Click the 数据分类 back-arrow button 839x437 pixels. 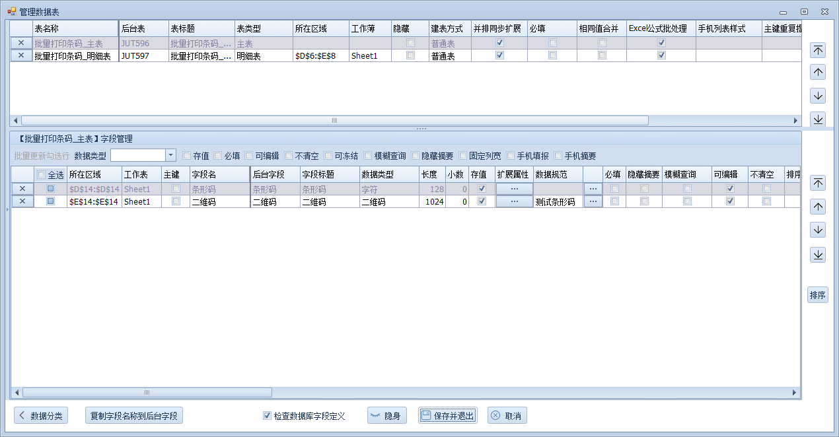[x=41, y=416]
